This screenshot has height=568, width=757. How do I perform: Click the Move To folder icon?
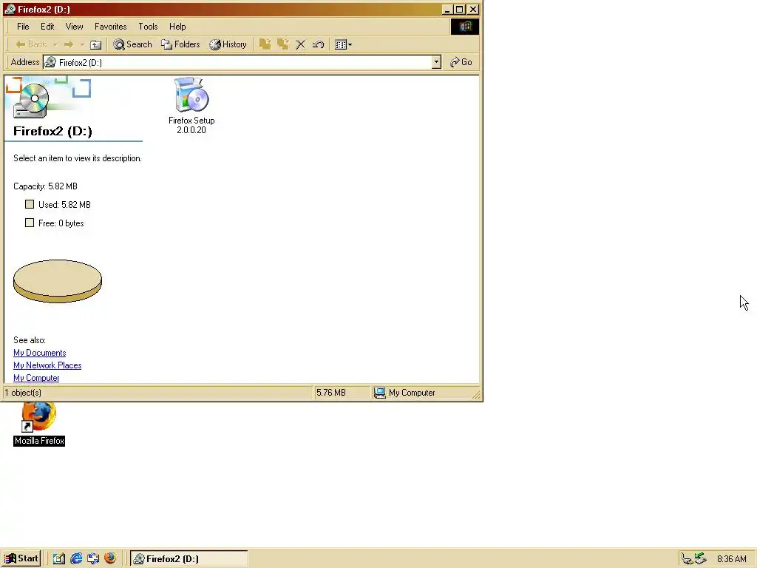(x=265, y=44)
